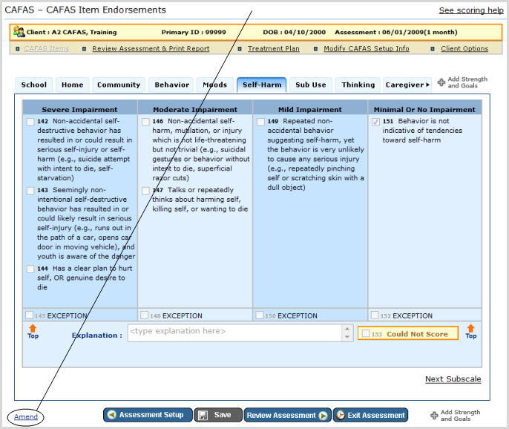Click explanation field scroll down arrow
The width and height of the screenshot is (509, 429).
347,337
